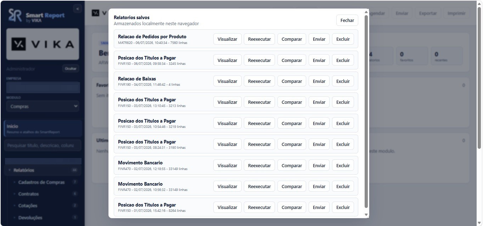483x226 pixels.
Task: Visualizar Movimento Bancario from 10:56:32
Action: (x=227, y=186)
